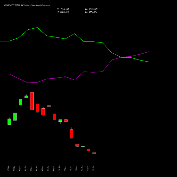Select the 10 Jun date label
The height and width of the screenshot is (177, 177).
click(59, 169)
